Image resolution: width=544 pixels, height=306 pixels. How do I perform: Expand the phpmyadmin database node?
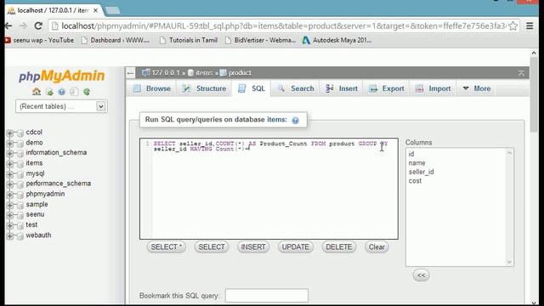coord(9,195)
